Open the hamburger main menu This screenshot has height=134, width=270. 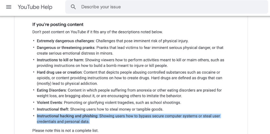pyautogui.click(x=9, y=7)
